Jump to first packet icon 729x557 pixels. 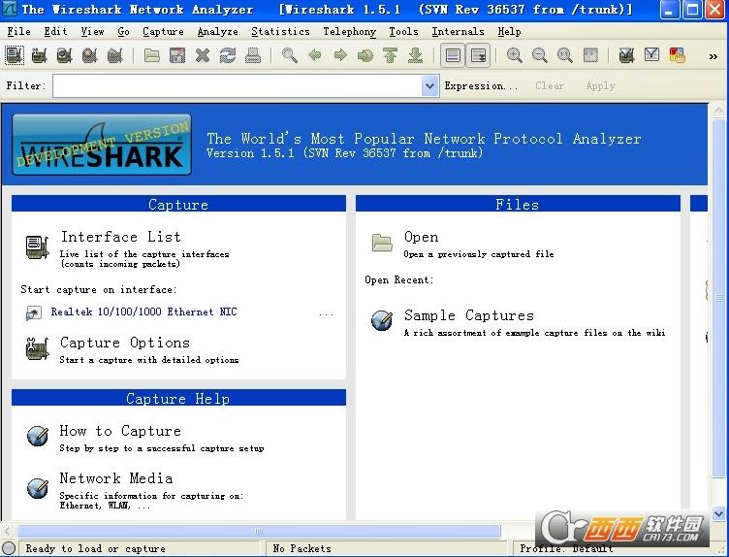pyautogui.click(x=391, y=55)
